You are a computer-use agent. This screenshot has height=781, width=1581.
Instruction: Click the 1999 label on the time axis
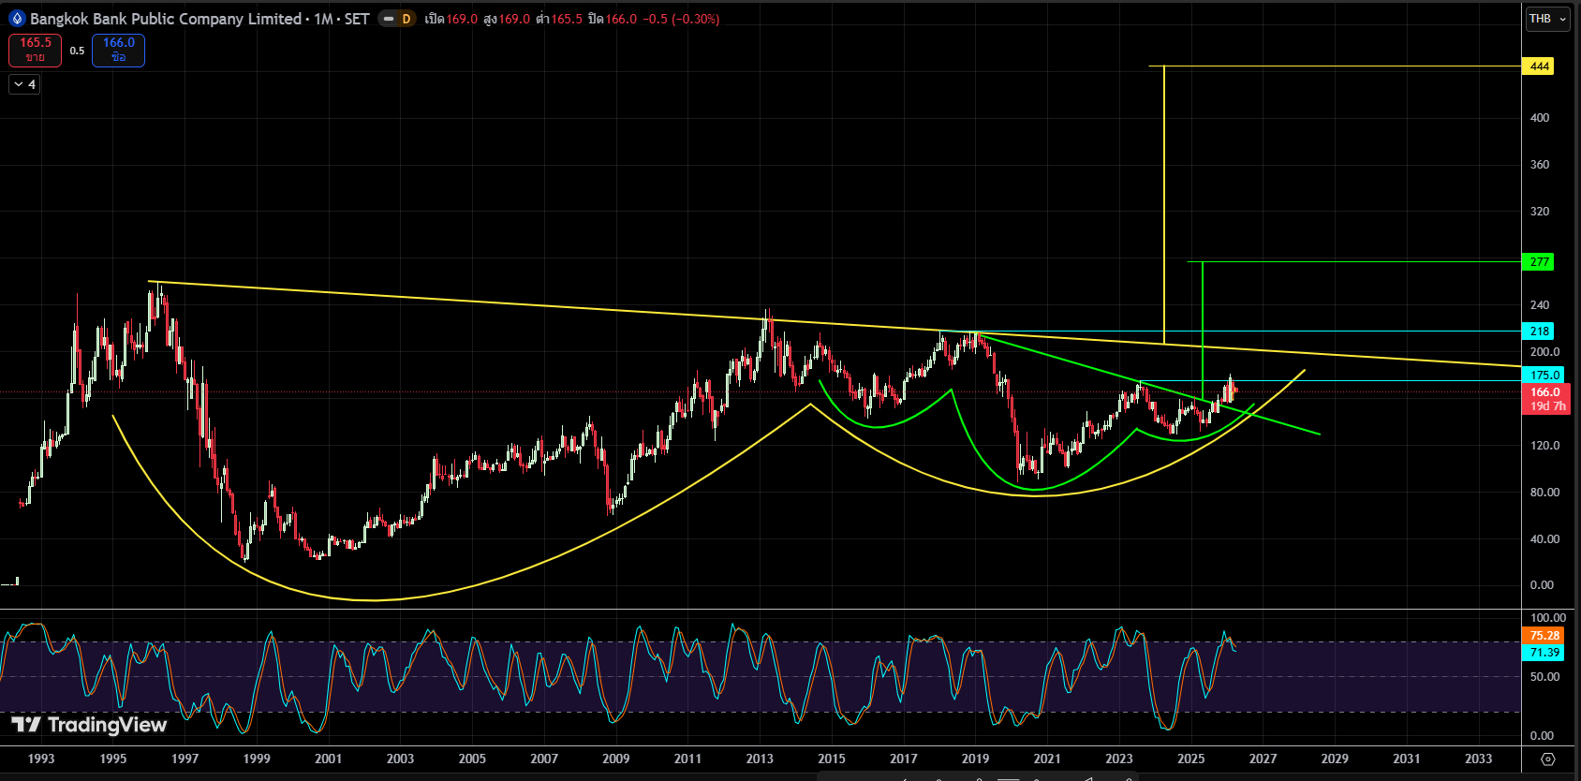click(257, 759)
